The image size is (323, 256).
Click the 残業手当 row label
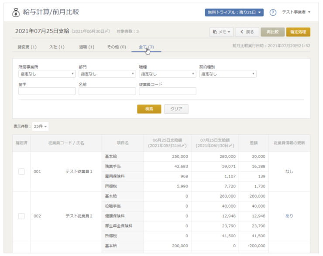tap(113, 166)
